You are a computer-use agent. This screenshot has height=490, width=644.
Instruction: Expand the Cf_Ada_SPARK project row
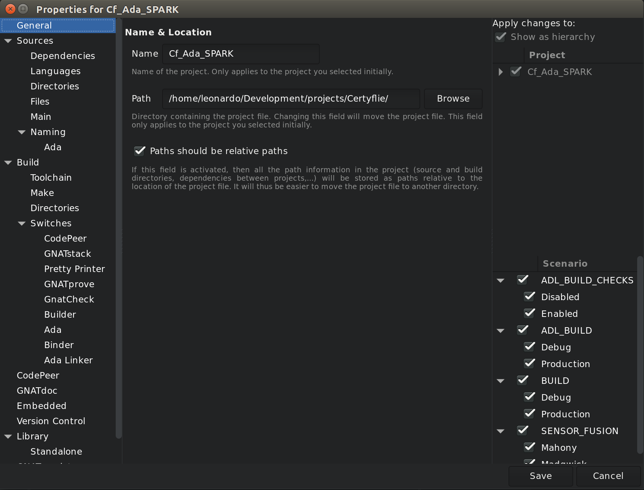coord(501,72)
